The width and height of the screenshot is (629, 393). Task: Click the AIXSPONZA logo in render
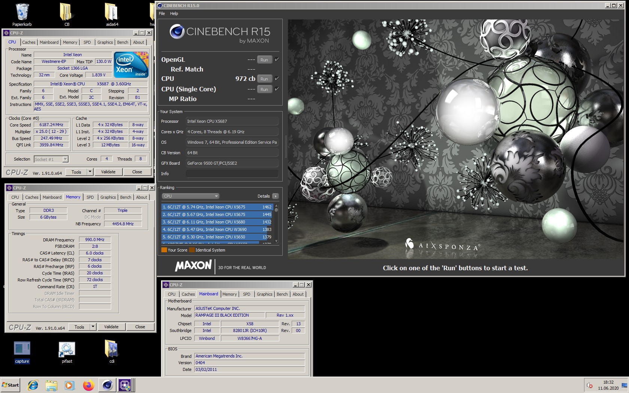pos(443,245)
